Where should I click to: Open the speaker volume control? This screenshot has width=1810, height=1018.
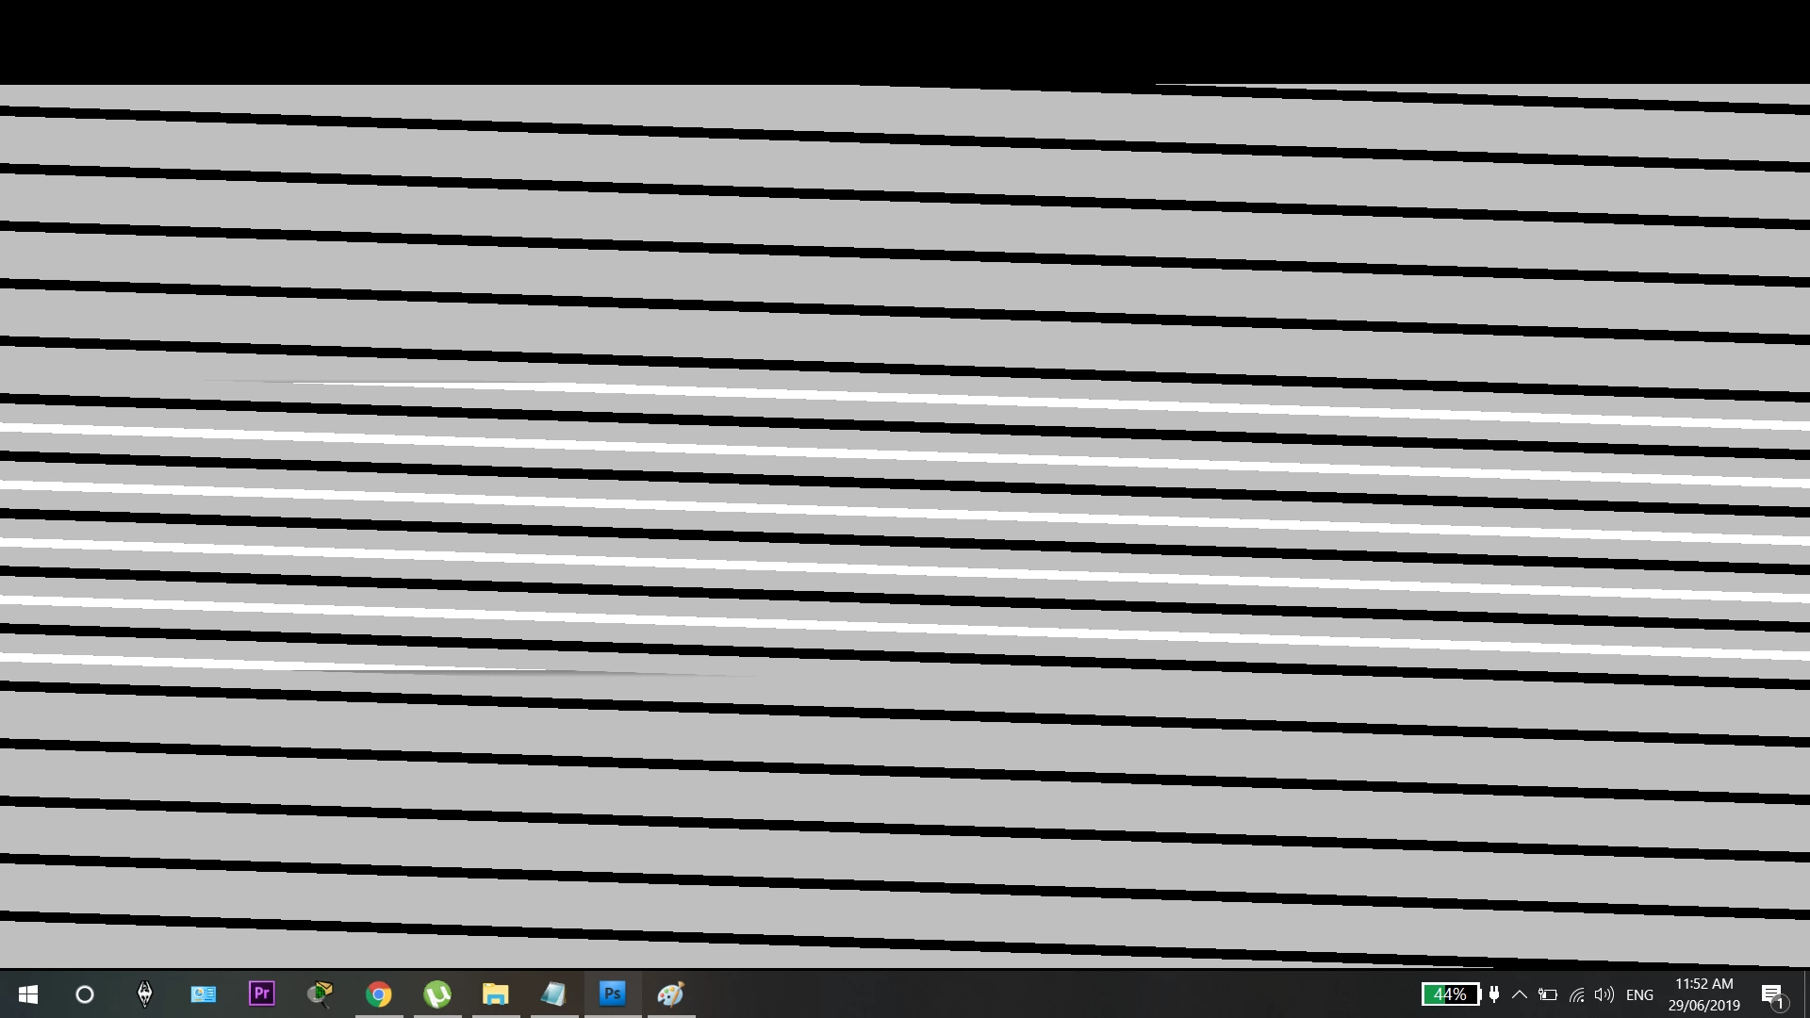pyautogui.click(x=1604, y=994)
